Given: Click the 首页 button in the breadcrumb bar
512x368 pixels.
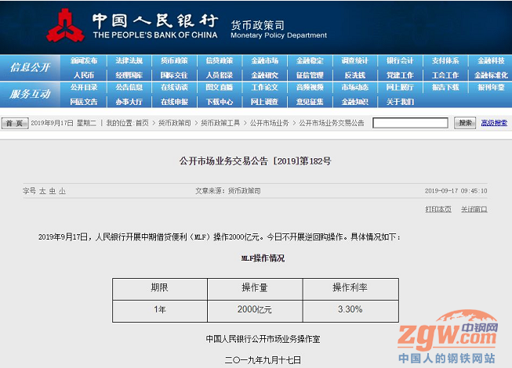Looking at the screenshot, I should tap(15, 123).
